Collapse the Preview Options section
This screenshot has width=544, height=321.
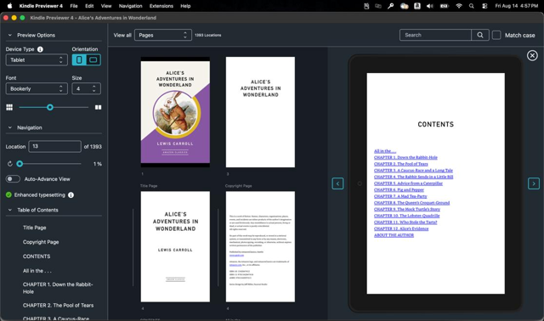click(9, 35)
